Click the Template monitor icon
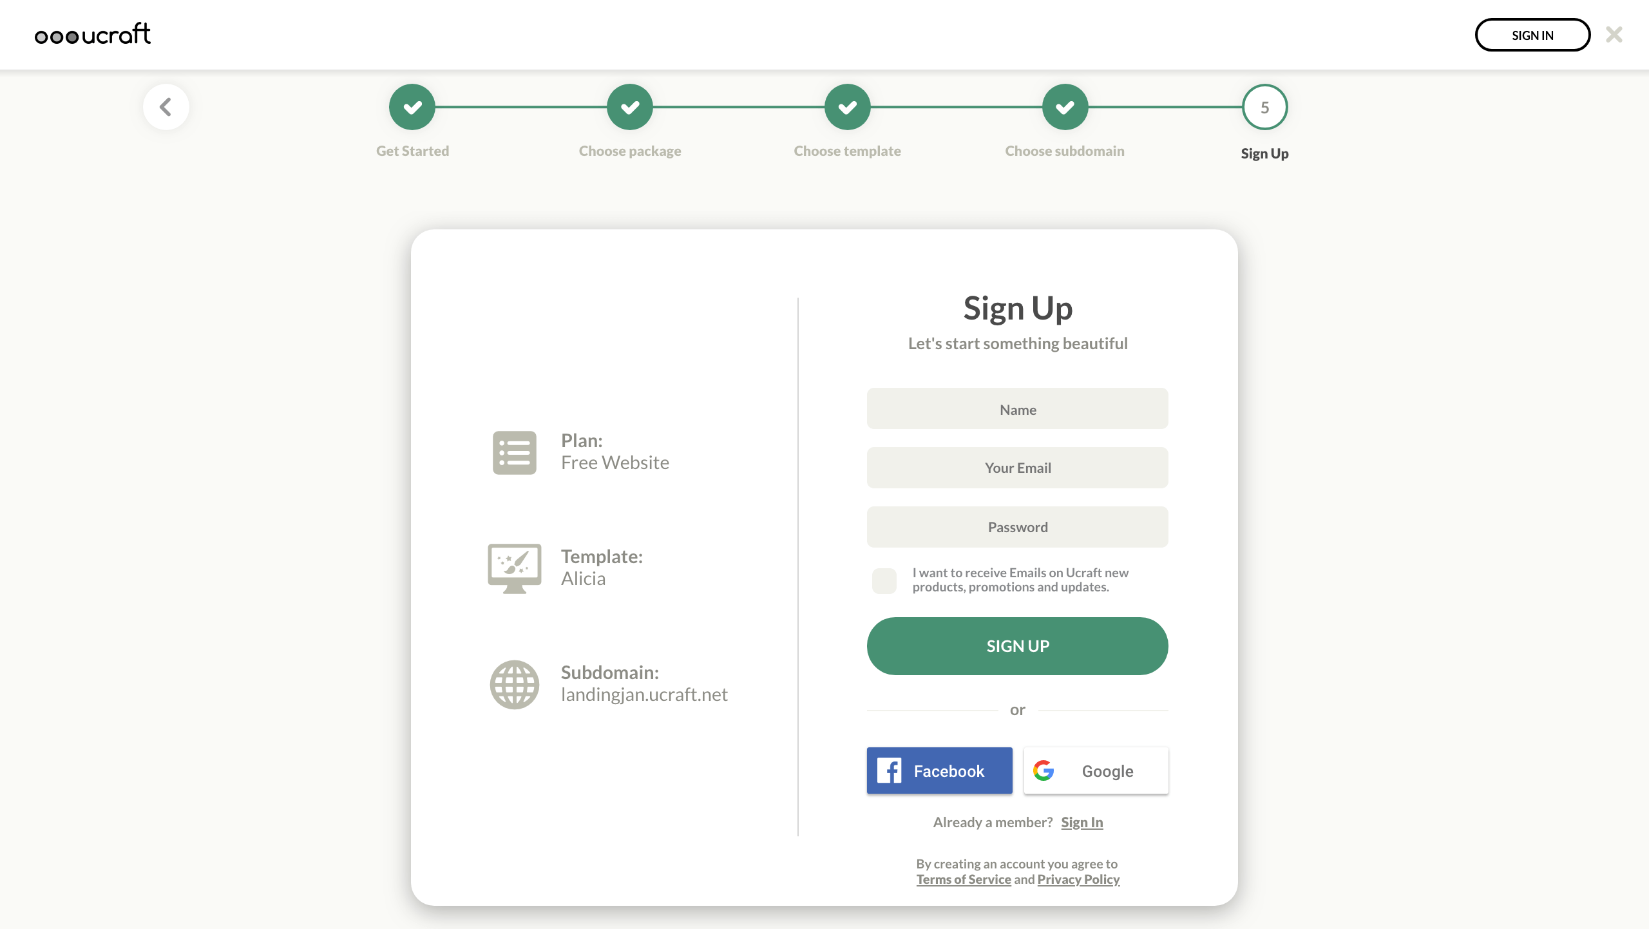The height and width of the screenshot is (929, 1649). click(514, 568)
